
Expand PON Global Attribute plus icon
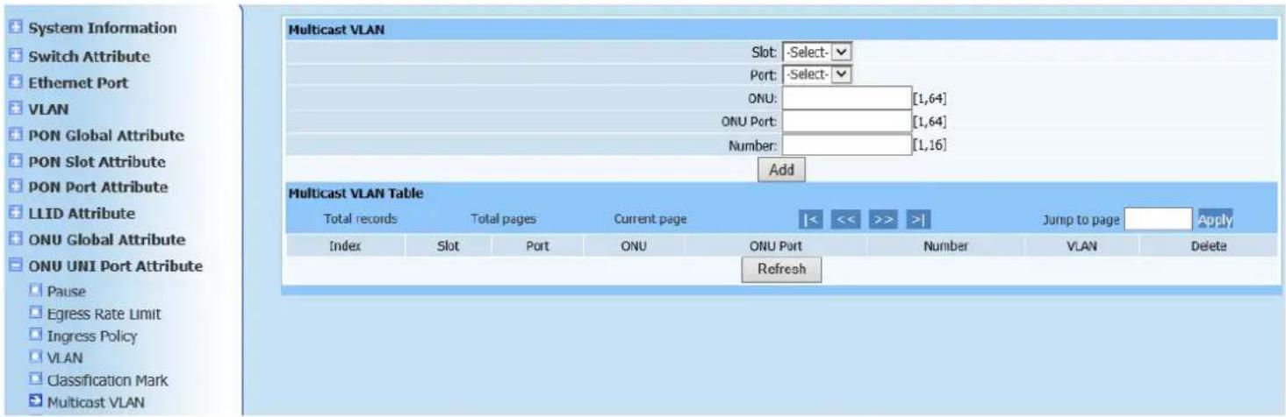point(15,136)
